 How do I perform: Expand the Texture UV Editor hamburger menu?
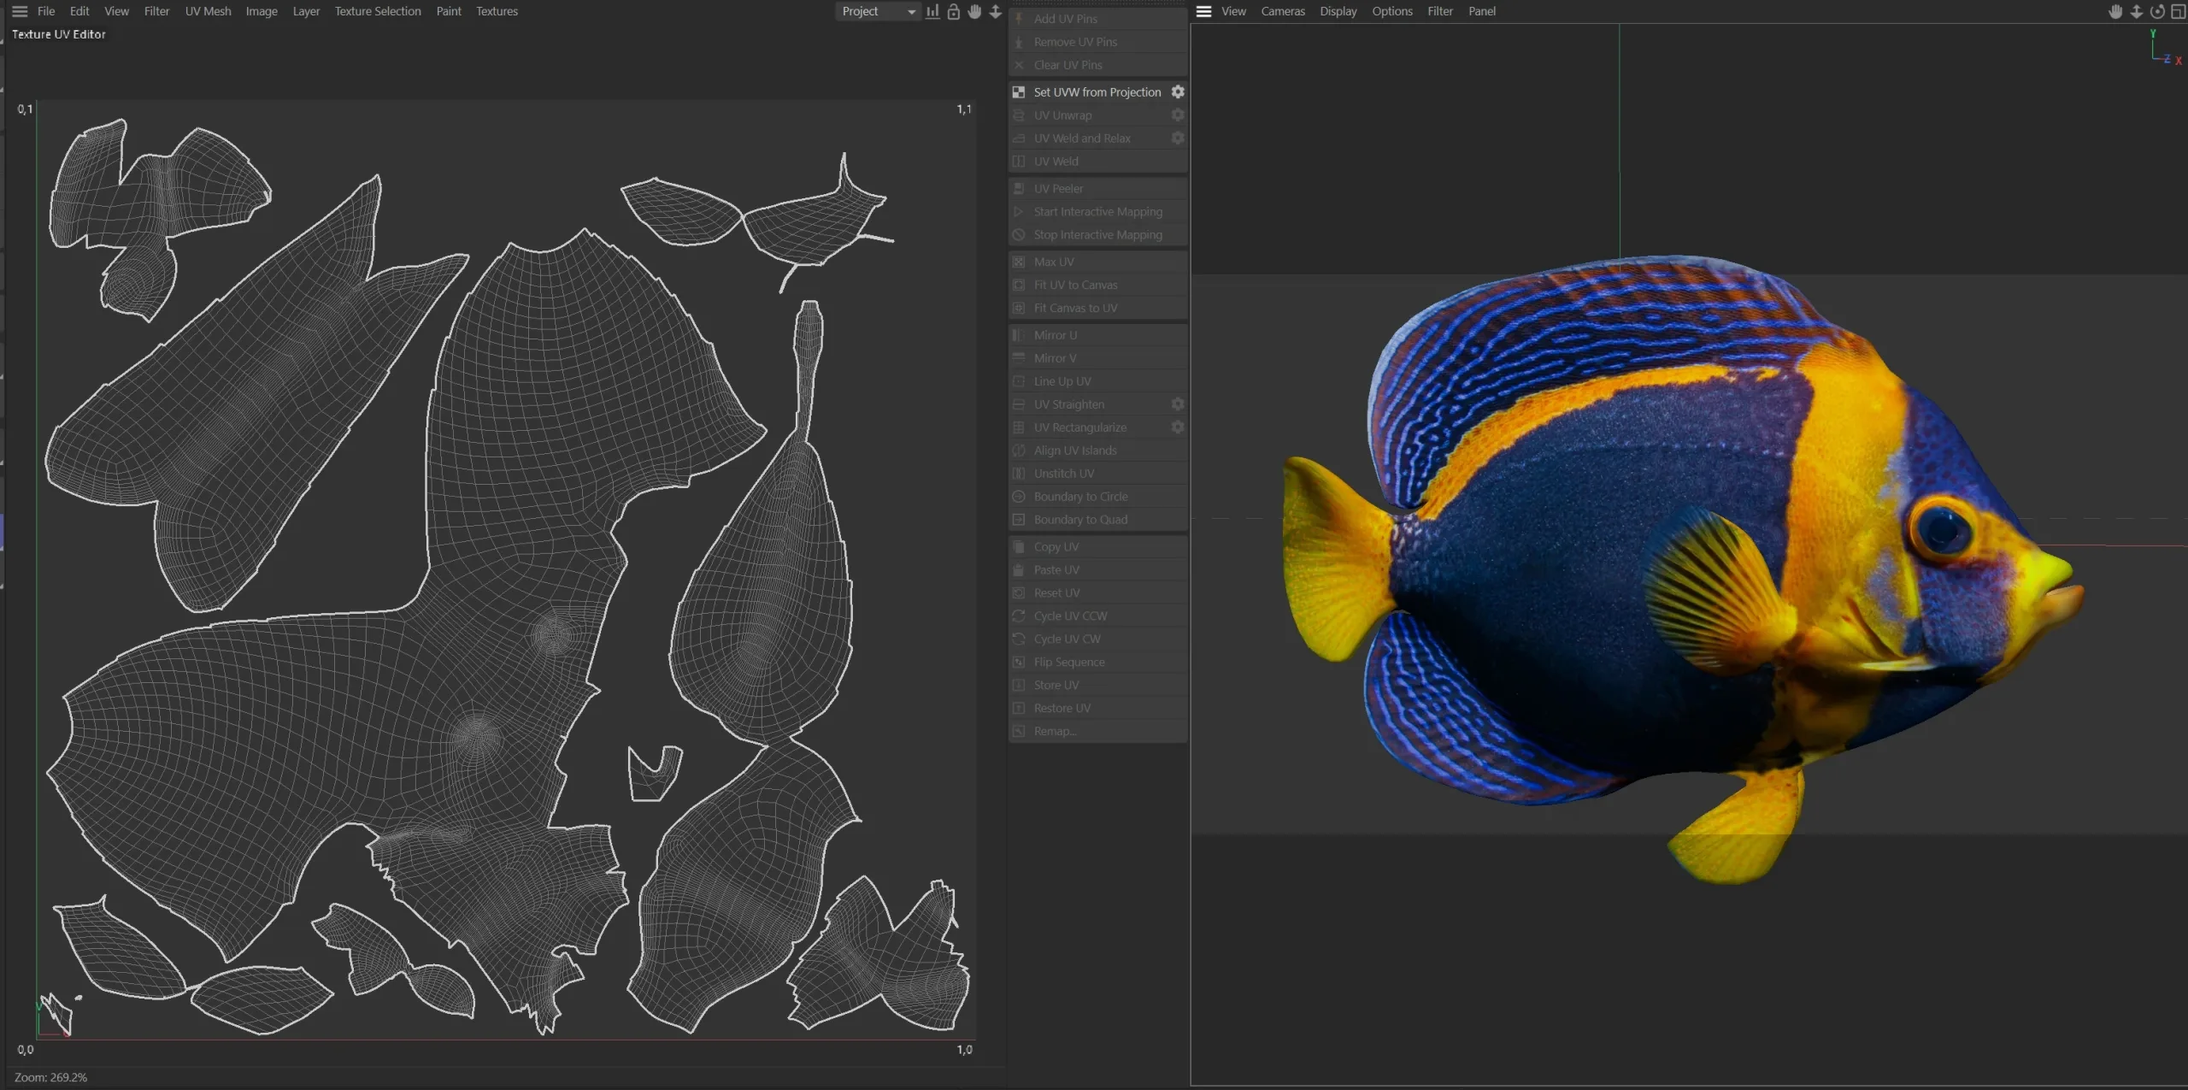(19, 11)
